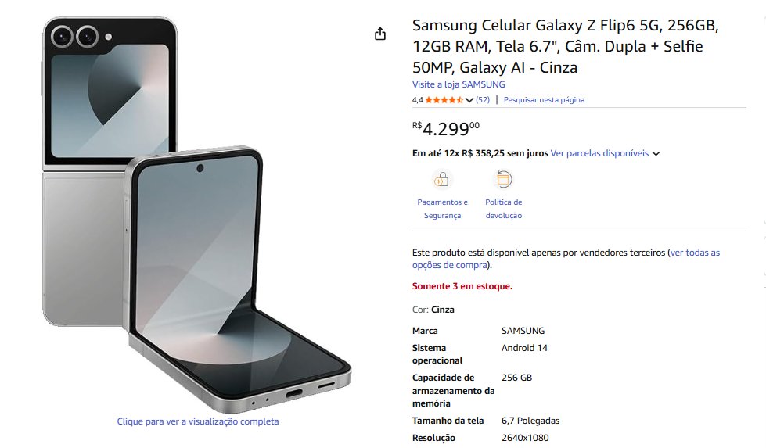The height and width of the screenshot is (448, 766).
Task: Open the Política de devolução box icon
Action: 504,179
